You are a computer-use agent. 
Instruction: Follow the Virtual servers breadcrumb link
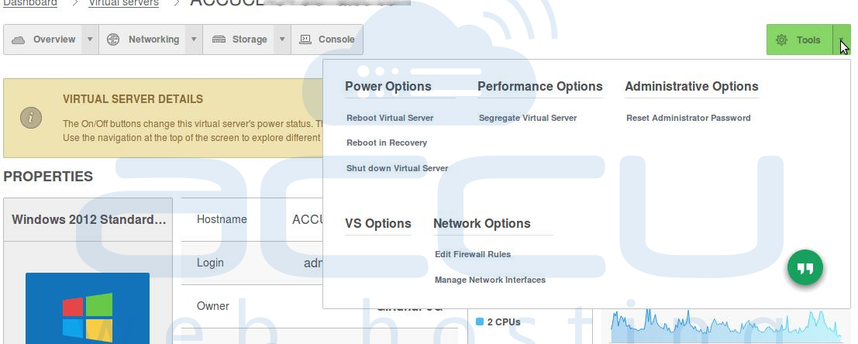click(x=124, y=3)
